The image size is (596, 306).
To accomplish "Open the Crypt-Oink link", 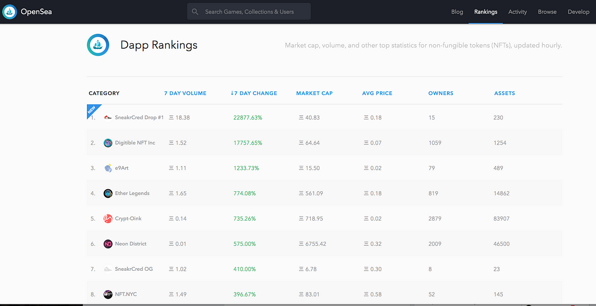I will coord(129,219).
